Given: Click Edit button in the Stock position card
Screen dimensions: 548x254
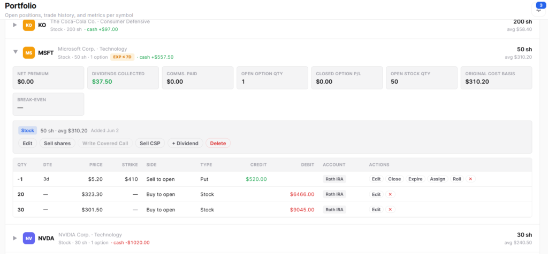Looking at the screenshot, I should click(27, 143).
